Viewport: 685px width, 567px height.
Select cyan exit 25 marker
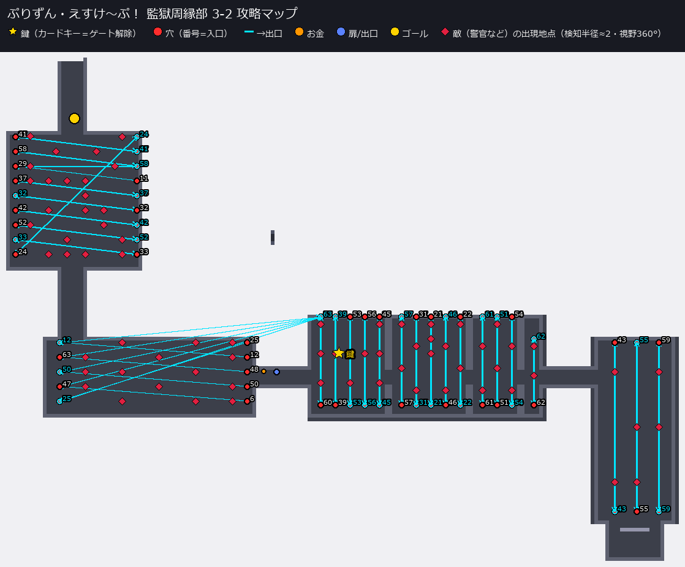point(60,401)
